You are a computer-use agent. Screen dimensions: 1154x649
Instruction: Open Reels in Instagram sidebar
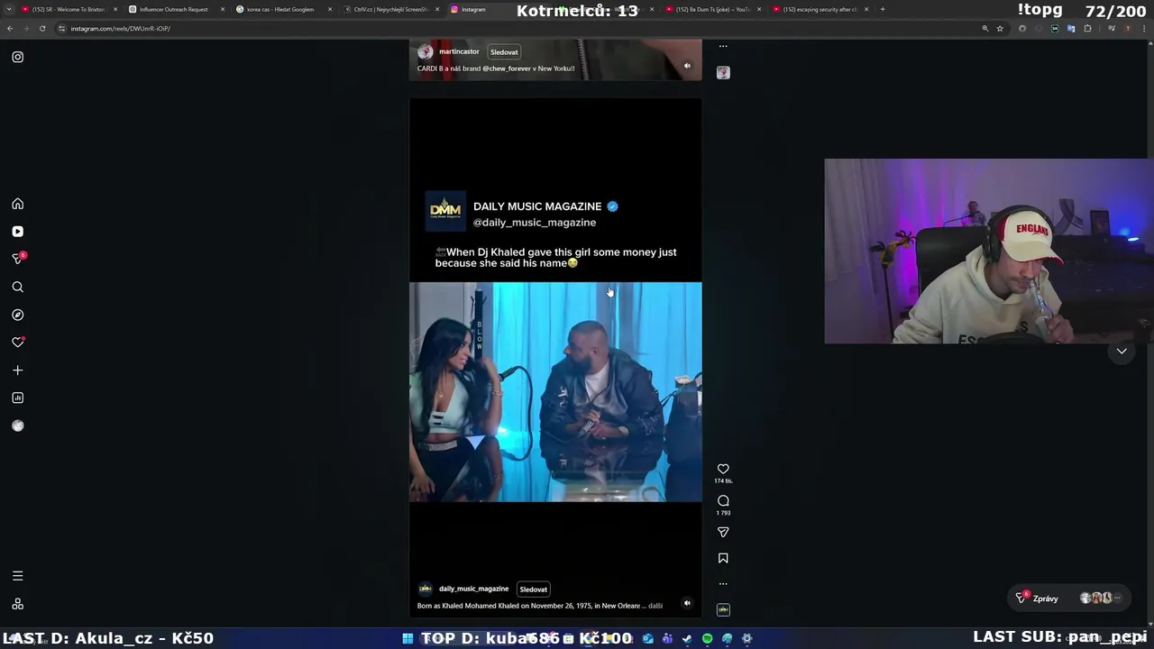point(17,232)
